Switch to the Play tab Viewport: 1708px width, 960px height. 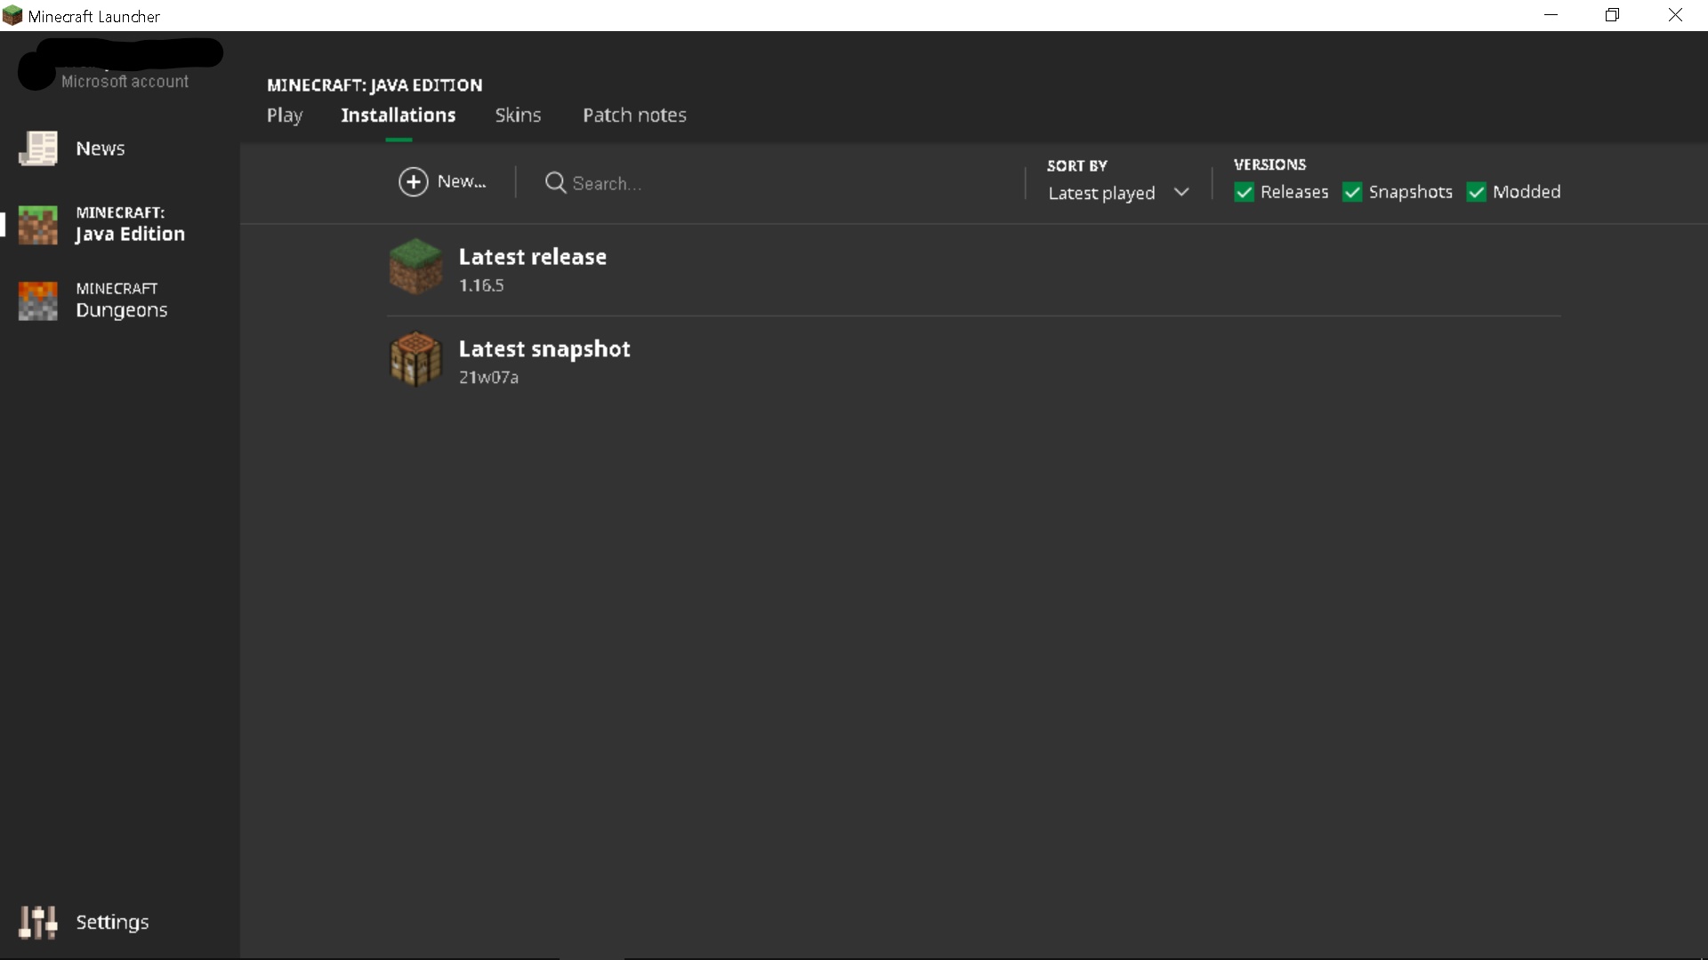(285, 116)
